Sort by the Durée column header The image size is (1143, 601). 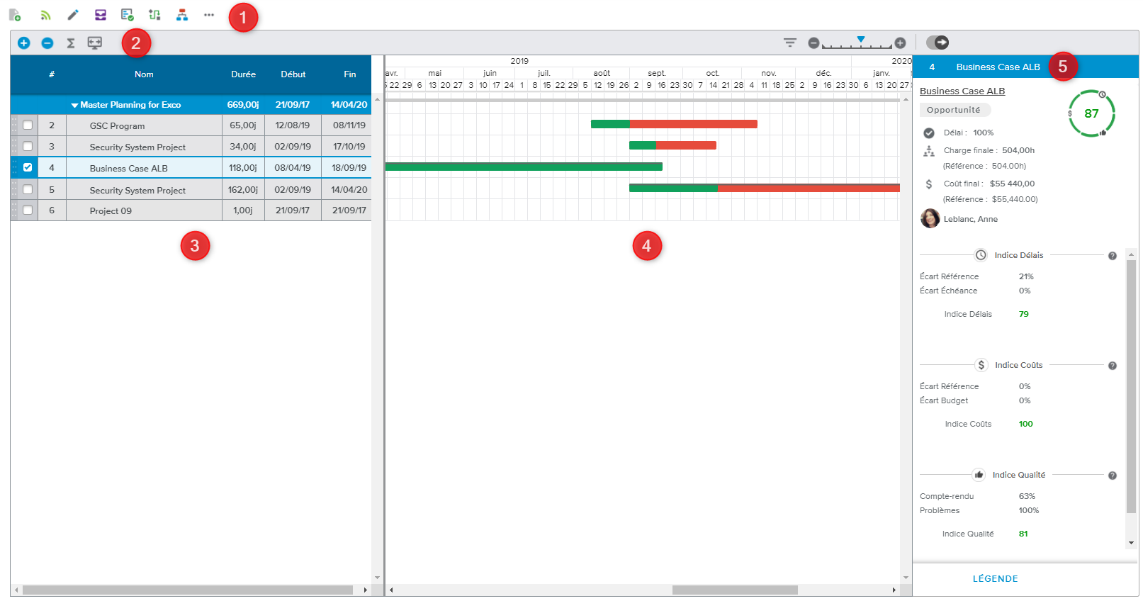pyautogui.click(x=243, y=74)
